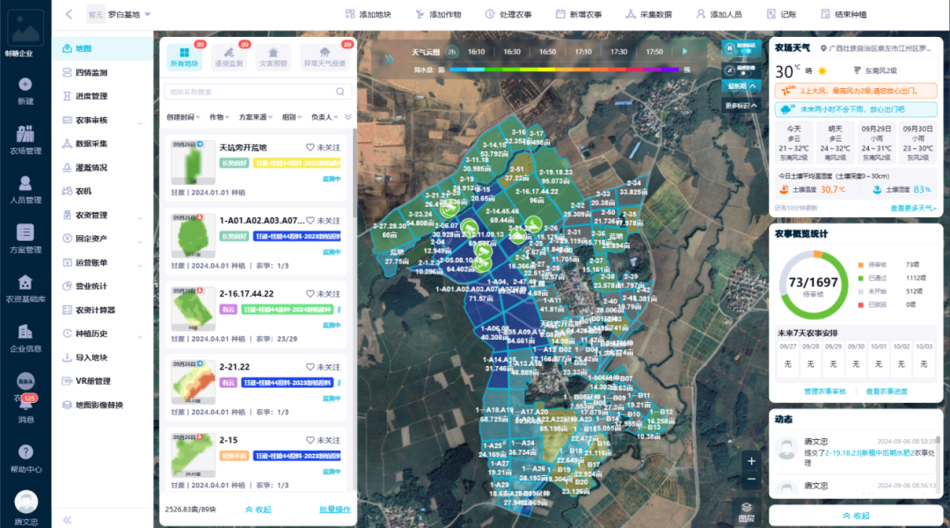The image size is (950, 528).
Task: Toggle 未关注 heart on 天坑旁开荒地 plot
Action: click(311, 148)
